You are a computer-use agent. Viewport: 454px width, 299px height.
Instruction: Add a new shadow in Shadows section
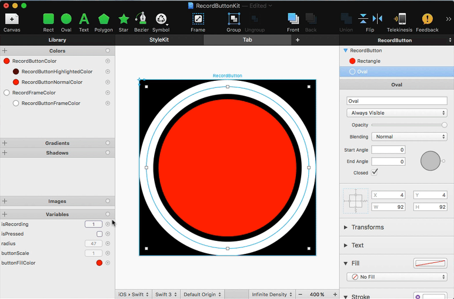point(5,152)
